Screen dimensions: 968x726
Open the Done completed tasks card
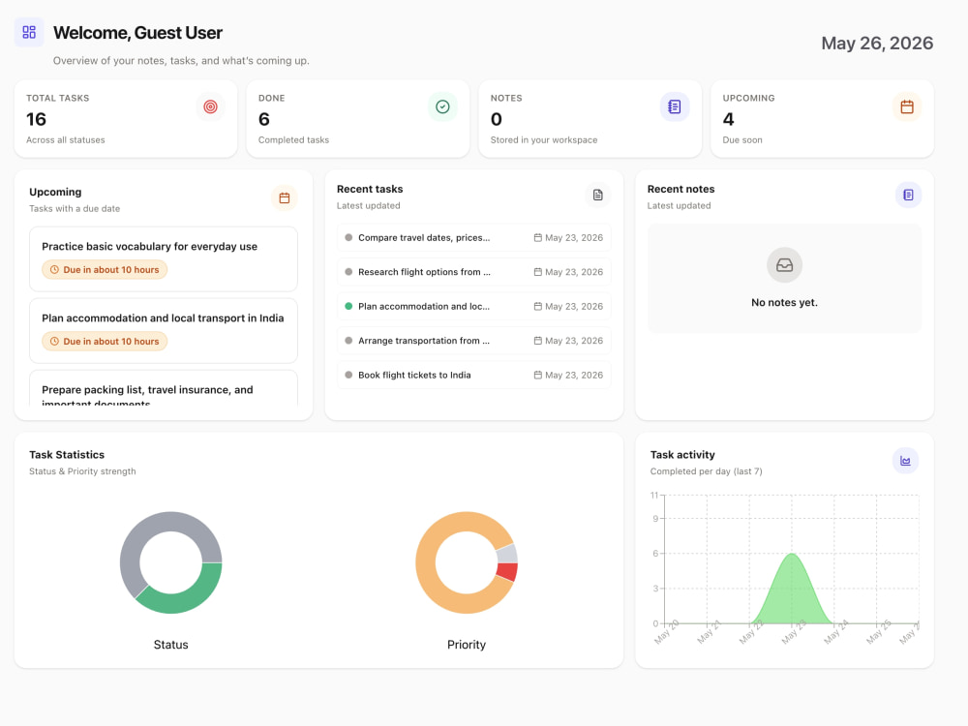358,118
